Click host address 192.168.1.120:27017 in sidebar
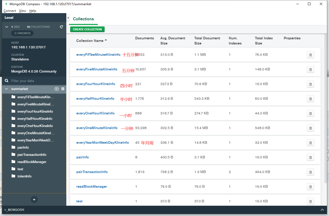329x216 pixels. pyautogui.click(x=29, y=47)
